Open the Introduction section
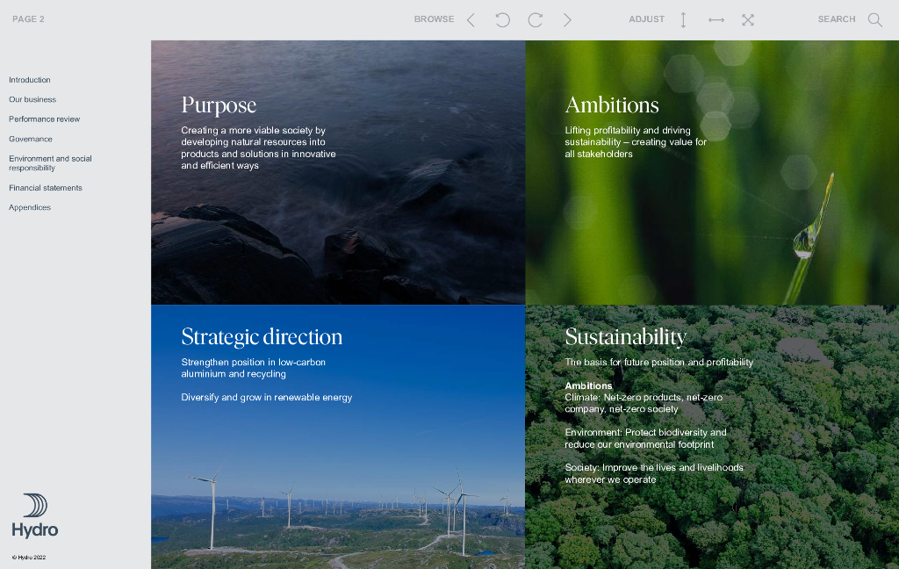 click(30, 80)
